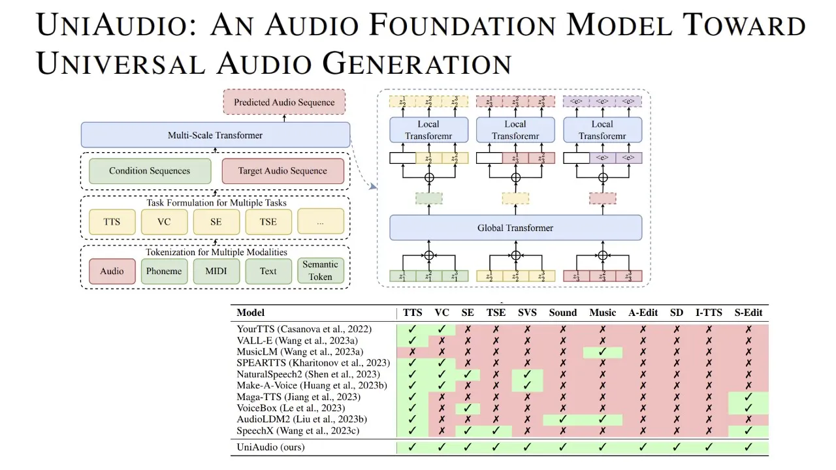Click SpeechX's TSE checkmark cell

click(496, 431)
